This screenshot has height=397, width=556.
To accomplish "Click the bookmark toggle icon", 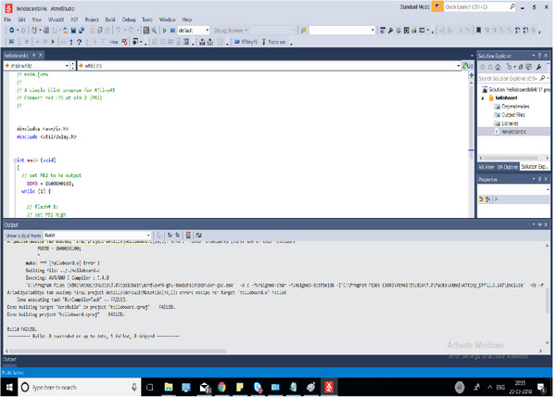I will [478, 31].
